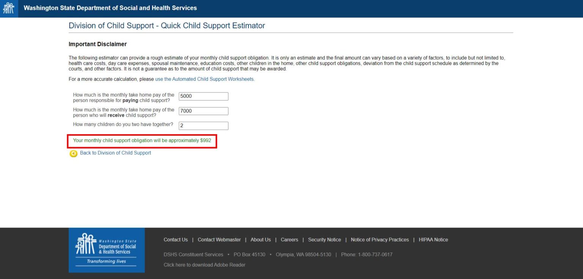The height and width of the screenshot is (279, 583).
Task: View the Careers link
Action: click(x=289, y=240)
